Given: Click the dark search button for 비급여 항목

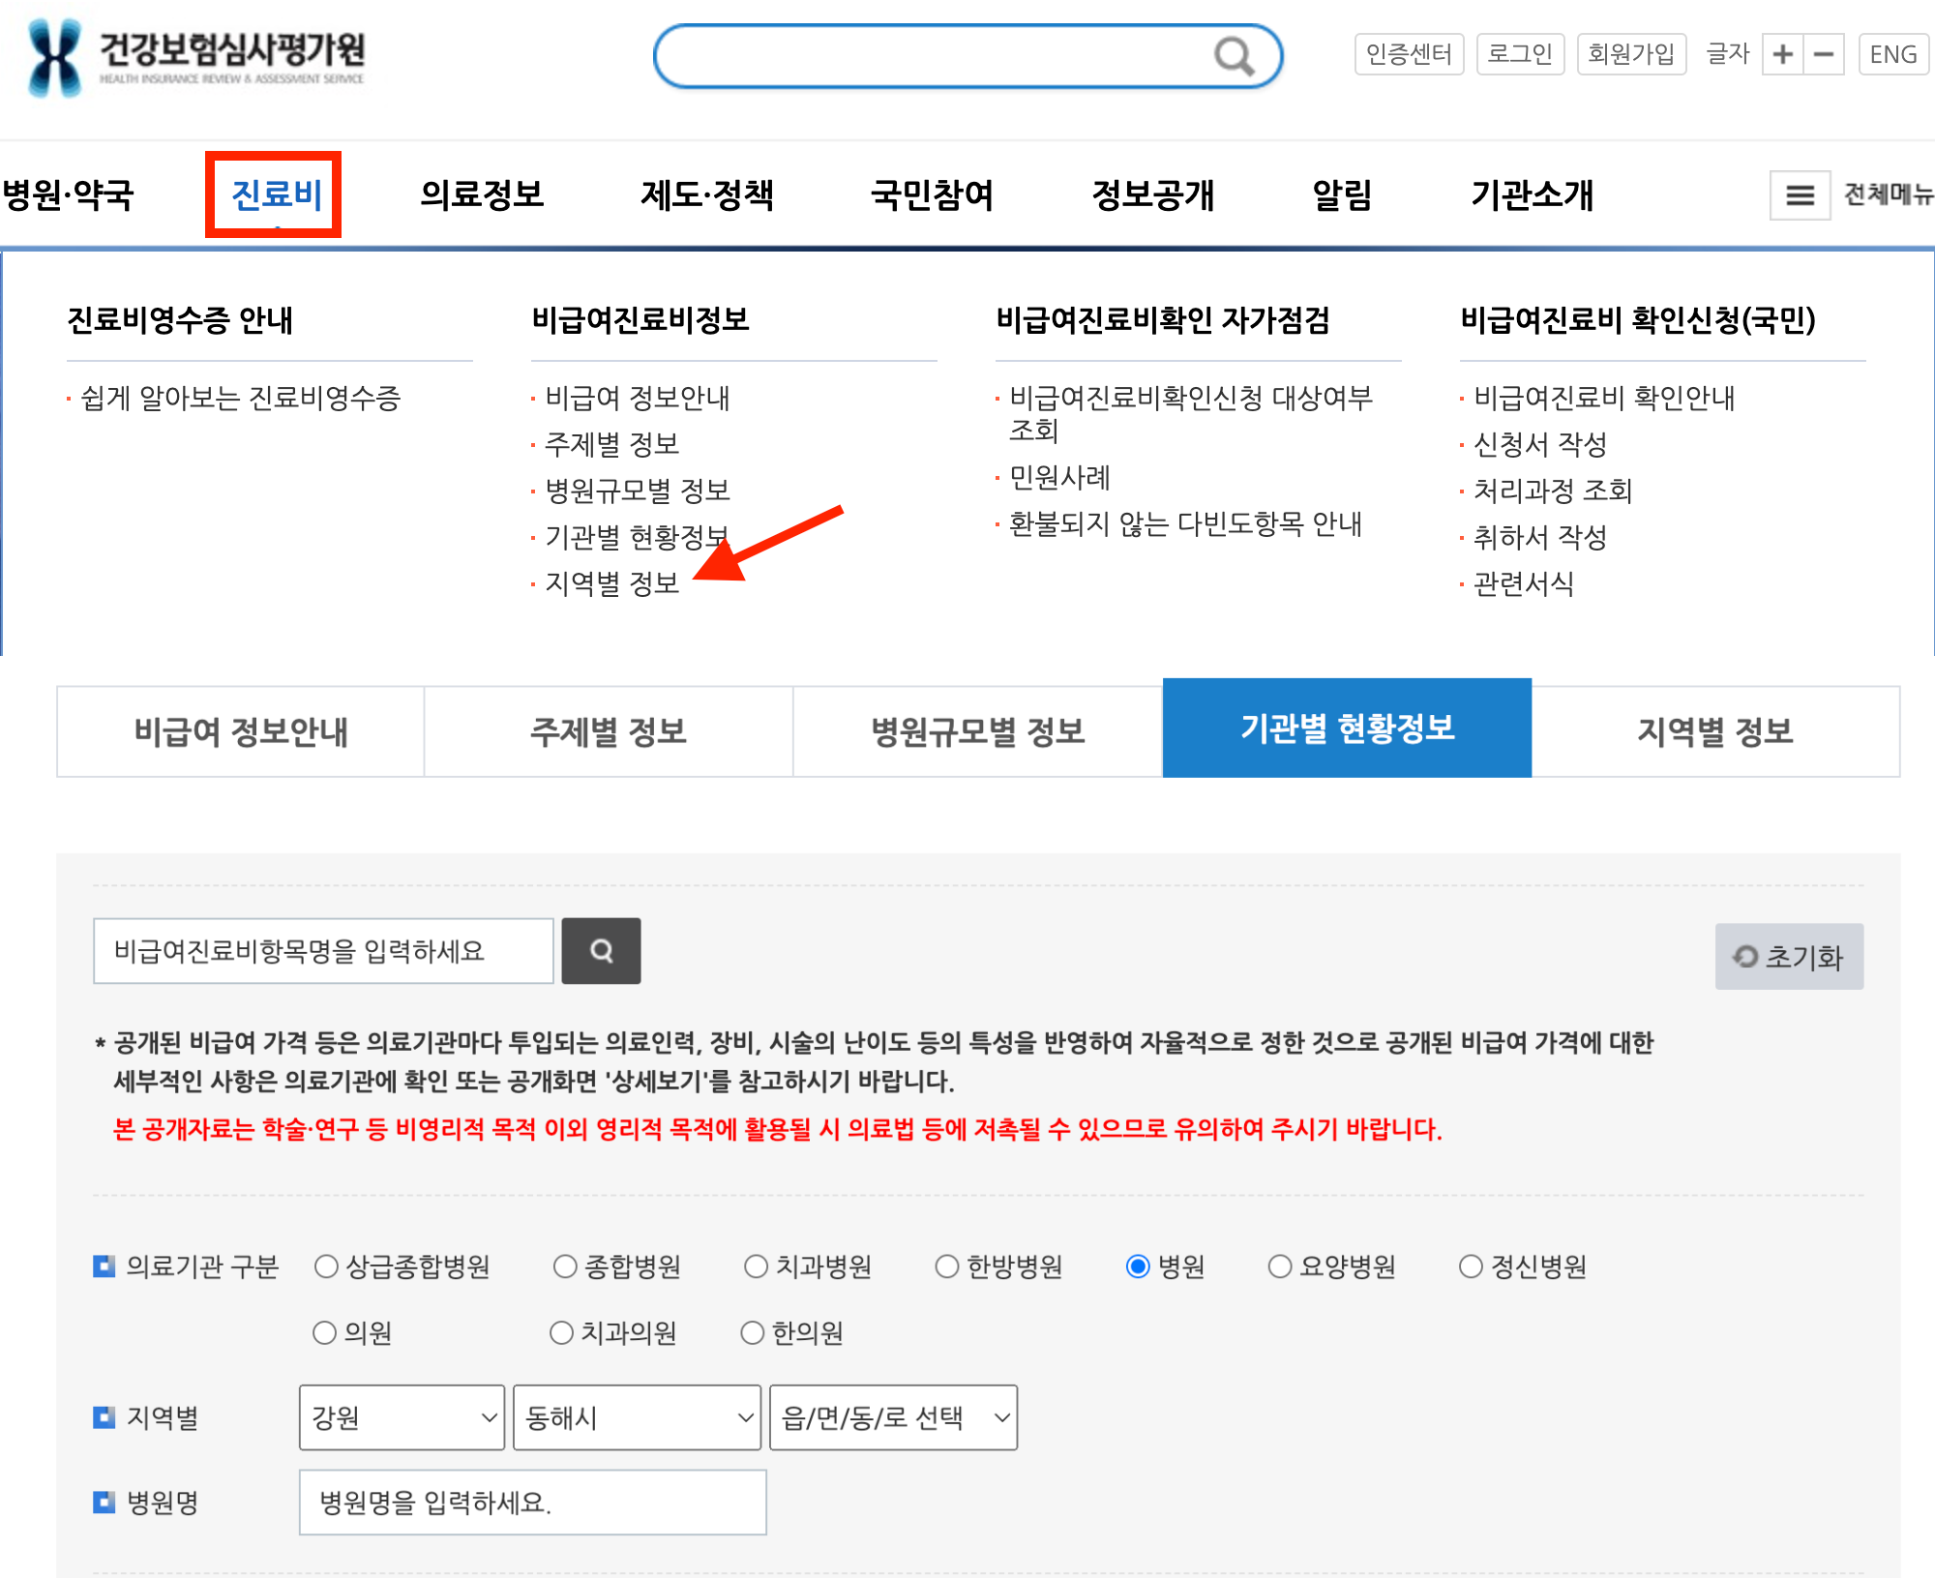Looking at the screenshot, I should [x=601, y=951].
